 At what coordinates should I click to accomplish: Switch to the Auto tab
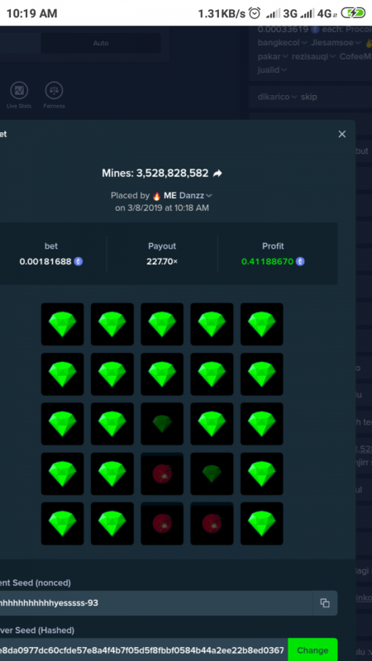101,43
